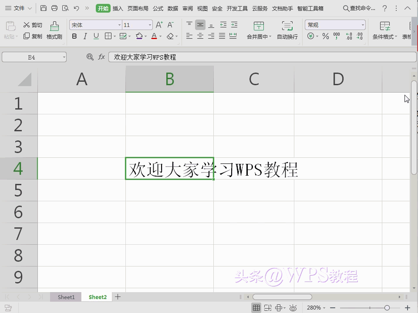Switch to the 开发工具 tab
Image resolution: width=418 pixels, height=313 pixels.
237,9
